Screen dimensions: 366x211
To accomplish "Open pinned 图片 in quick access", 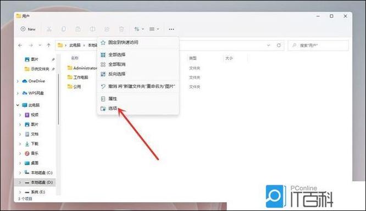I will coord(31,59).
